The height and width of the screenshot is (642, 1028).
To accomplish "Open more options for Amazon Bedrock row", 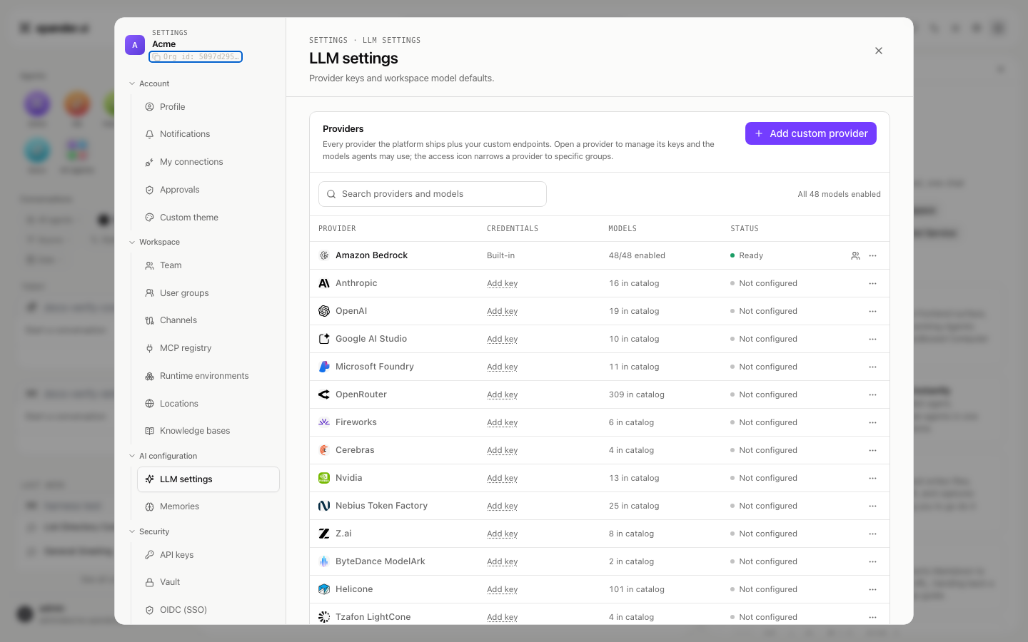I will pyautogui.click(x=872, y=255).
